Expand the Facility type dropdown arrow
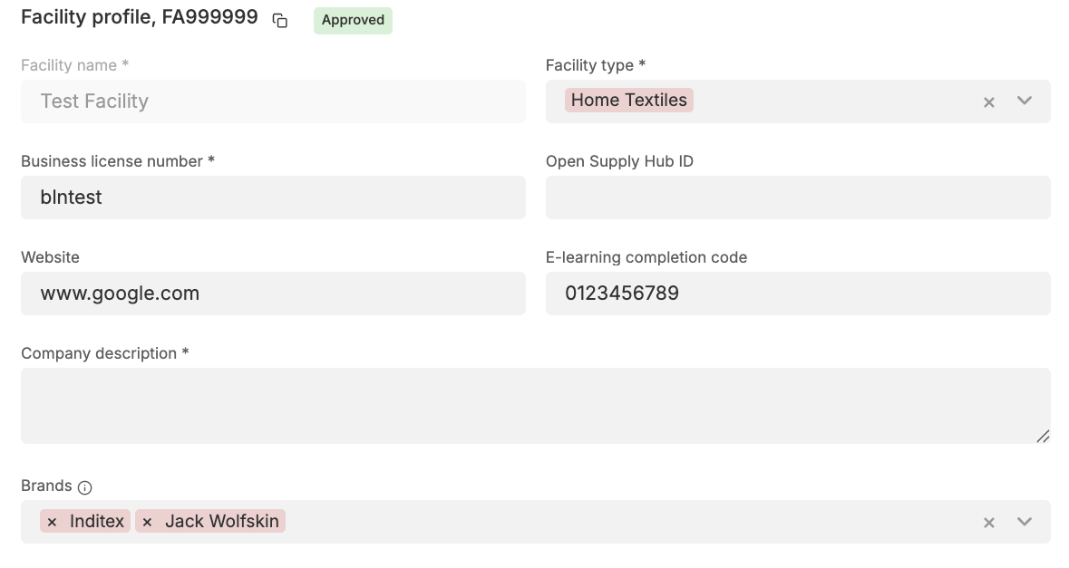This screenshot has width=1069, height=568. pos(1025,101)
